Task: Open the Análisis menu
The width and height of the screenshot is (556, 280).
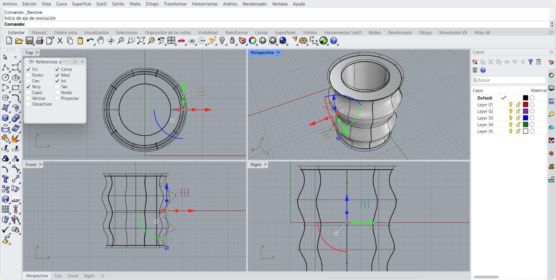Action: point(230,4)
